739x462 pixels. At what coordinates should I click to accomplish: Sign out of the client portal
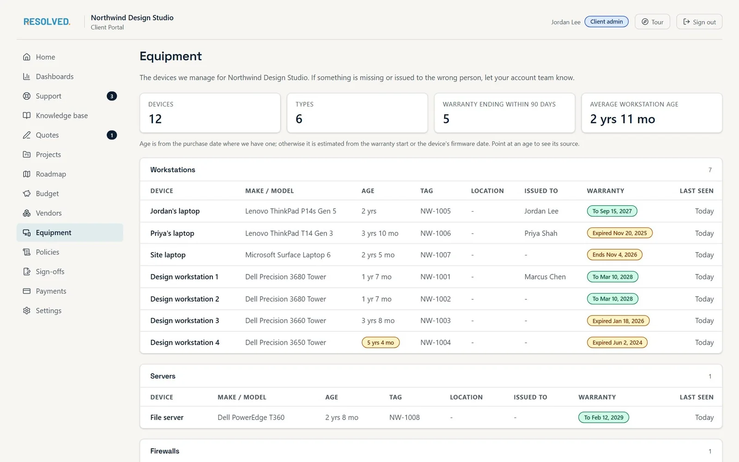[x=699, y=22]
